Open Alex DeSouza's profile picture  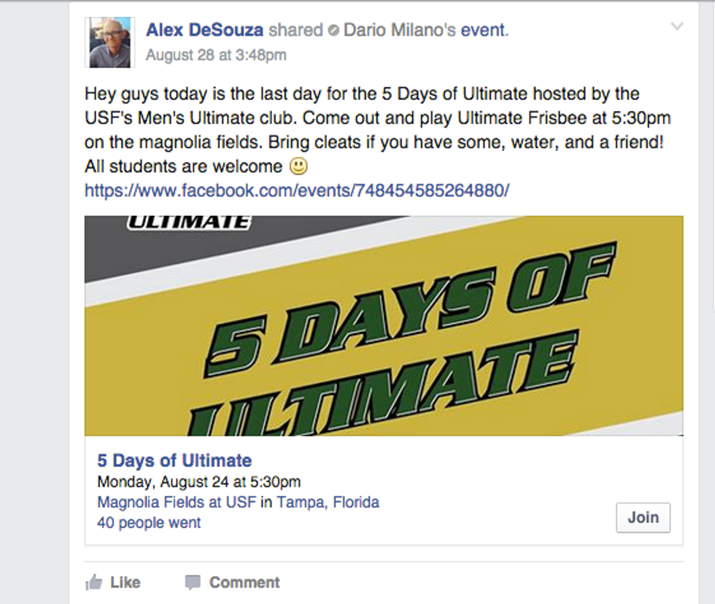click(x=109, y=43)
